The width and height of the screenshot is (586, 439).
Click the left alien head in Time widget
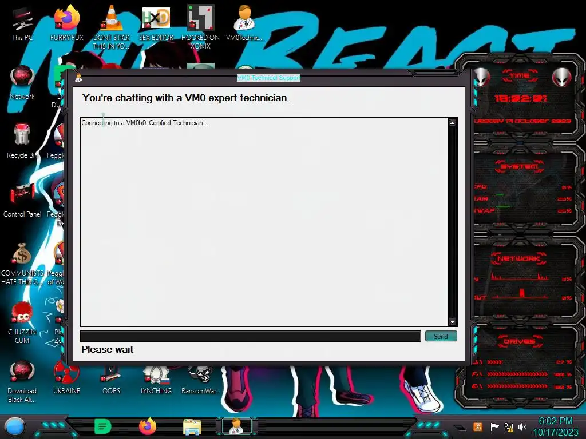click(482, 77)
